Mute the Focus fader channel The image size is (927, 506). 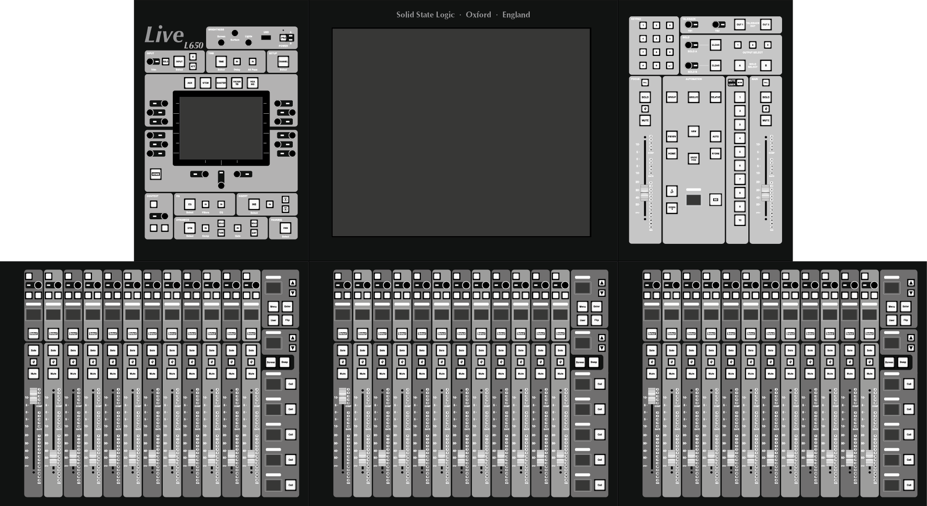pyautogui.click(x=645, y=120)
